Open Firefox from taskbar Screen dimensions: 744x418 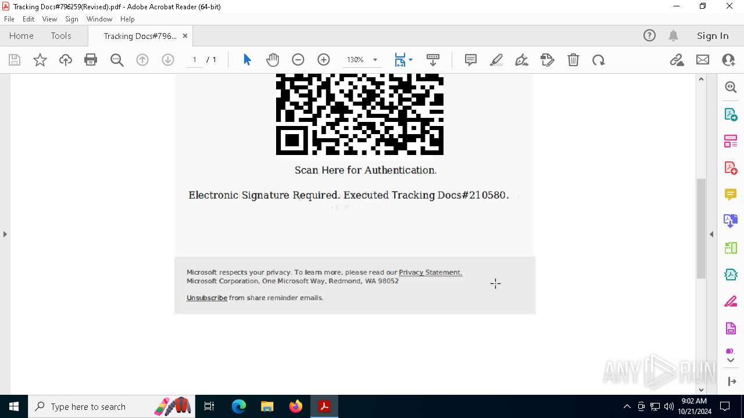(x=296, y=406)
